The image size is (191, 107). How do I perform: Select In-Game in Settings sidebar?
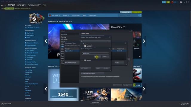(64, 40)
